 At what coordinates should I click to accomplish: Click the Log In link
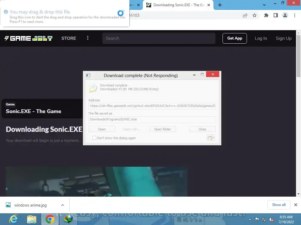point(261,38)
